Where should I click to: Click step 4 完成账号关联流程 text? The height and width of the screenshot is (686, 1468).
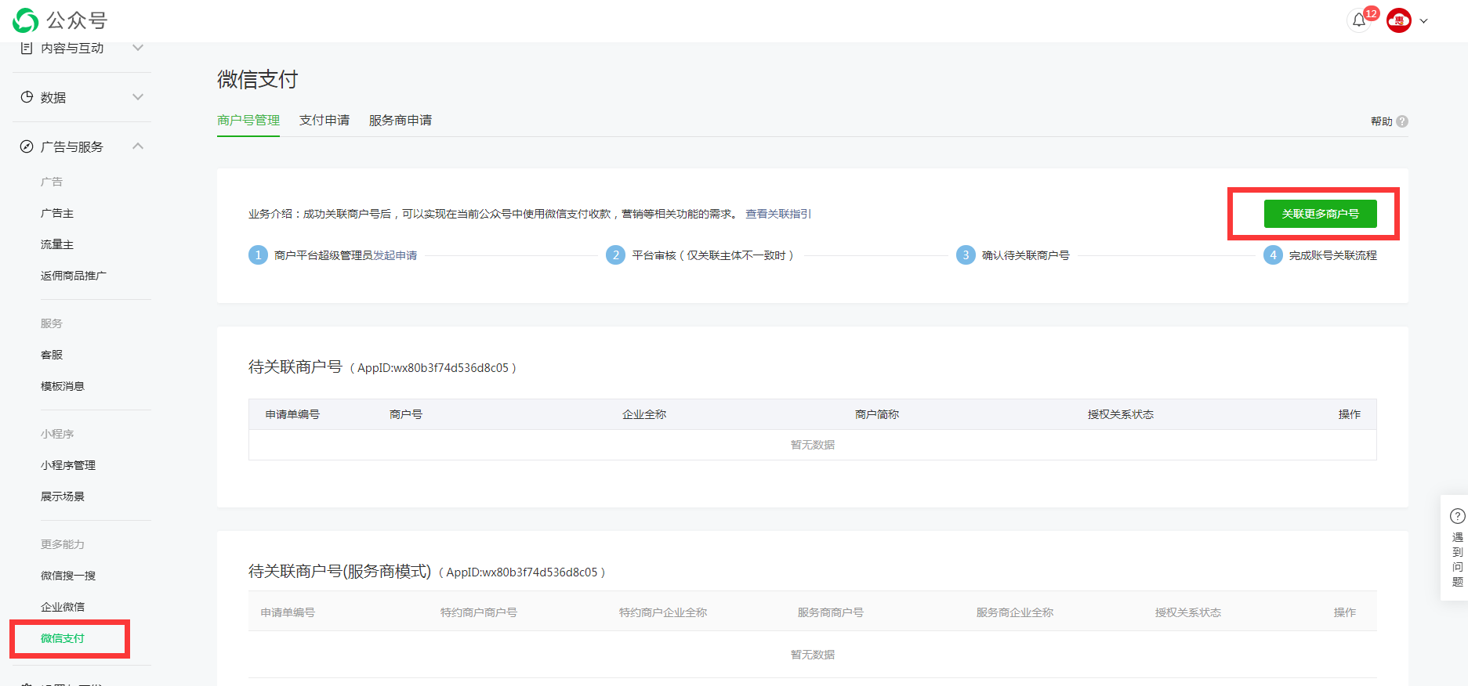[x=1333, y=255]
